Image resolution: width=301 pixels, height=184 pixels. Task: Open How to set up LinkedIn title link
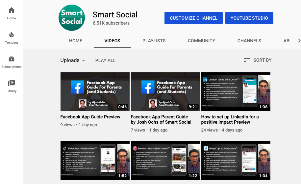tap(230, 119)
